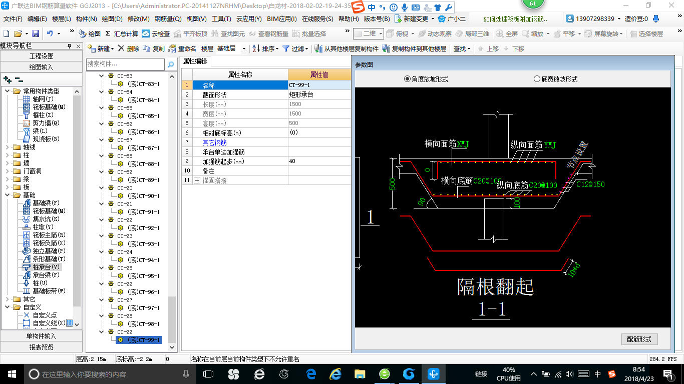Switch to 属性编辑 tab
Viewport: 684px width, 384px height.
(195, 61)
